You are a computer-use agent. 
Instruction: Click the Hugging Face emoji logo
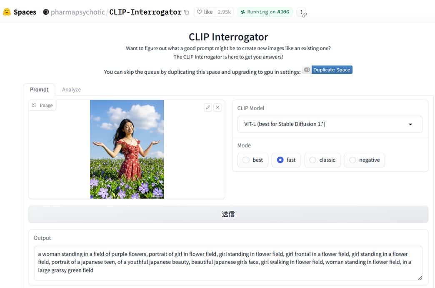(x=7, y=12)
